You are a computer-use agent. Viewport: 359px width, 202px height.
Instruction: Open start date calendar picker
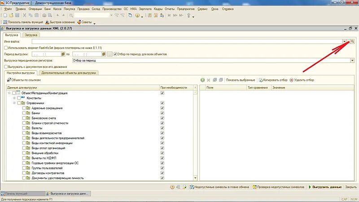(63, 54)
